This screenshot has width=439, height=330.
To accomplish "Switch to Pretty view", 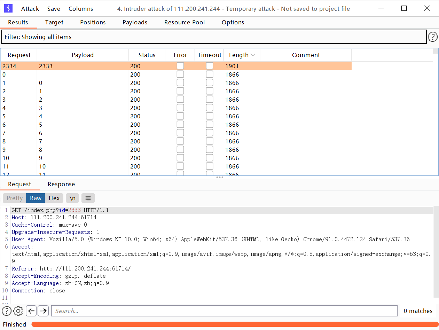I will (15, 198).
